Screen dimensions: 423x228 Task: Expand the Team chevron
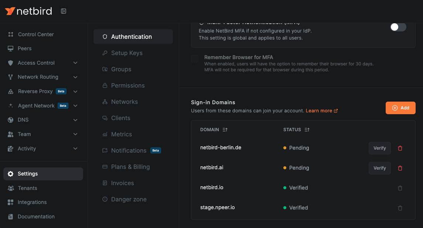click(x=75, y=134)
